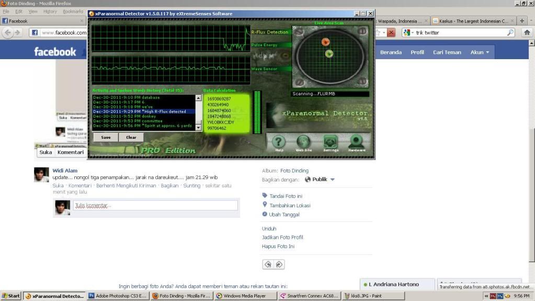The width and height of the screenshot is (535, 301).
Task: Open Help in xParanormal Detector
Action: click(x=278, y=142)
